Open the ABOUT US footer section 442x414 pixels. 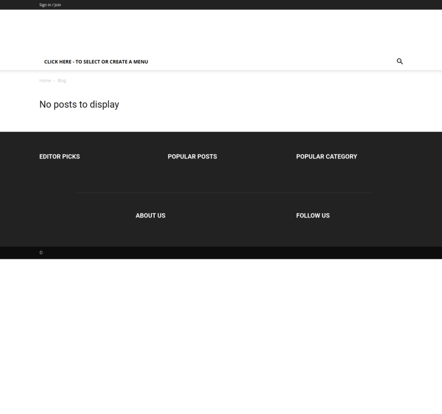[150, 215]
